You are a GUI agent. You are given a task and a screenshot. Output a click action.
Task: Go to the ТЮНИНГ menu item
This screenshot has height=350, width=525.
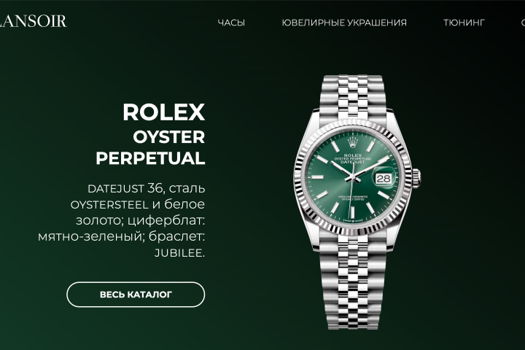coord(464,23)
